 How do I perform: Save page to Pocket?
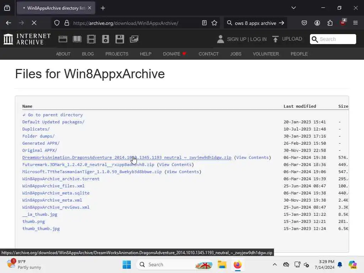pos(304,23)
